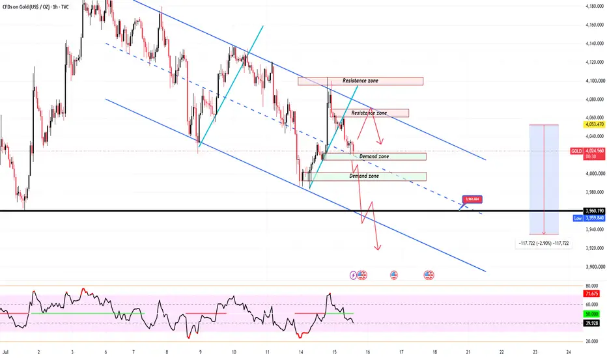Click the 3,980.000 price axis label
The width and height of the screenshot is (607, 358).
pyautogui.click(x=595, y=193)
